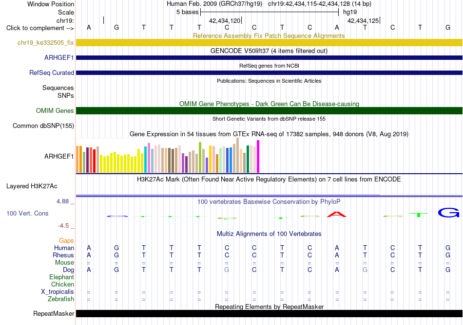Click the GTEx Gene Expression in 54 tissues title

click(269, 134)
